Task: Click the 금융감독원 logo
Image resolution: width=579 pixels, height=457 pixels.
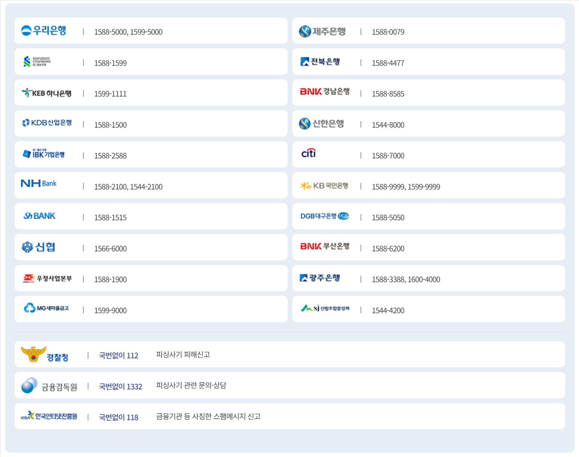Action: click(x=49, y=385)
